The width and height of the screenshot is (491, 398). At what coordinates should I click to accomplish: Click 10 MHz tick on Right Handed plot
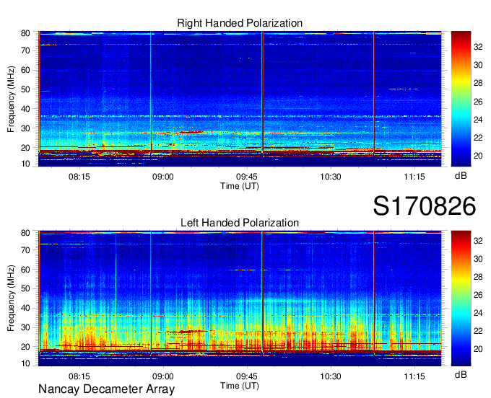point(25,164)
